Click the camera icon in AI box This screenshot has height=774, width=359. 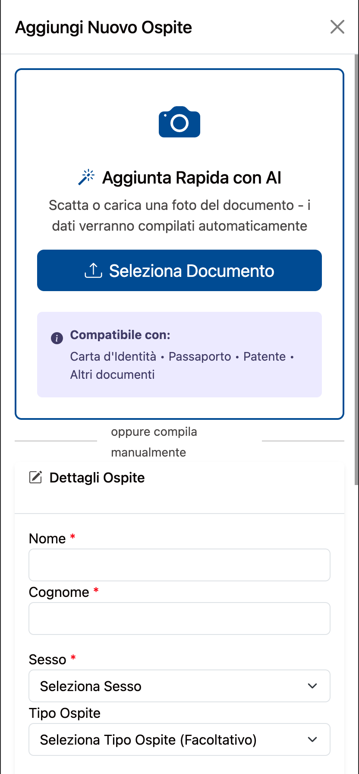pos(179,122)
